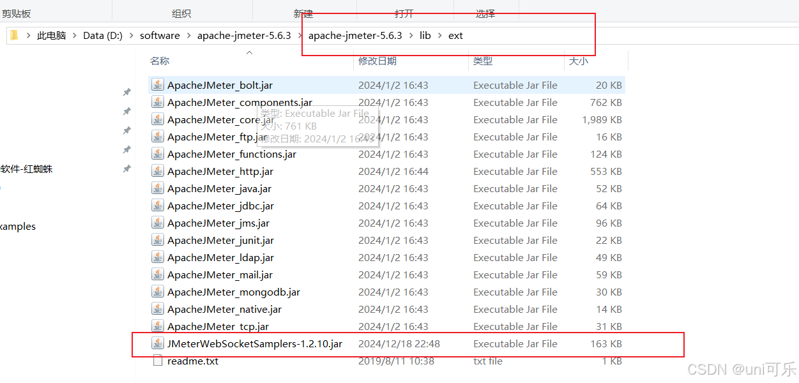The width and height of the screenshot is (799, 383).
Task: Select the file name ApacheJMeter_jdbc.jar
Action: [x=220, y=206]
